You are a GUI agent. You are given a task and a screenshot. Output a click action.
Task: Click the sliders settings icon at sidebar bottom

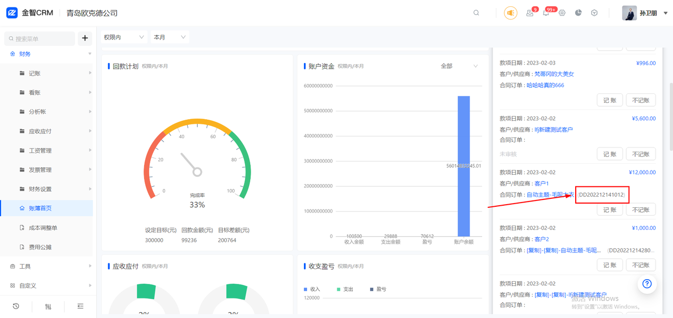[x=48, y=306]
